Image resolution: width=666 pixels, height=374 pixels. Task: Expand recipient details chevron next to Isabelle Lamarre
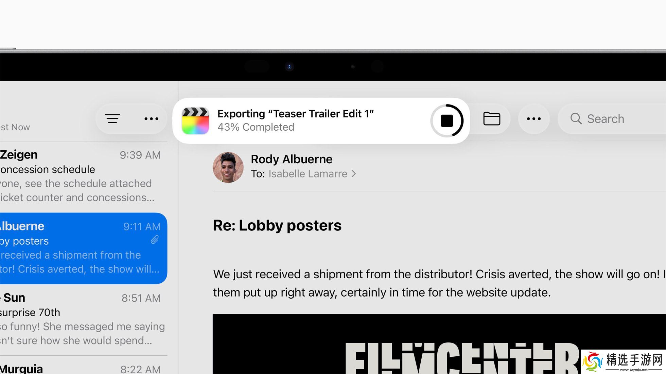354,174
